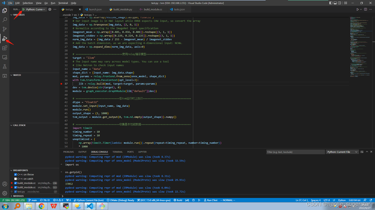Screen dimensions: 375x210
Task: Uncheck the C++: on throw breakpoint
Action: tap(16, 174)
